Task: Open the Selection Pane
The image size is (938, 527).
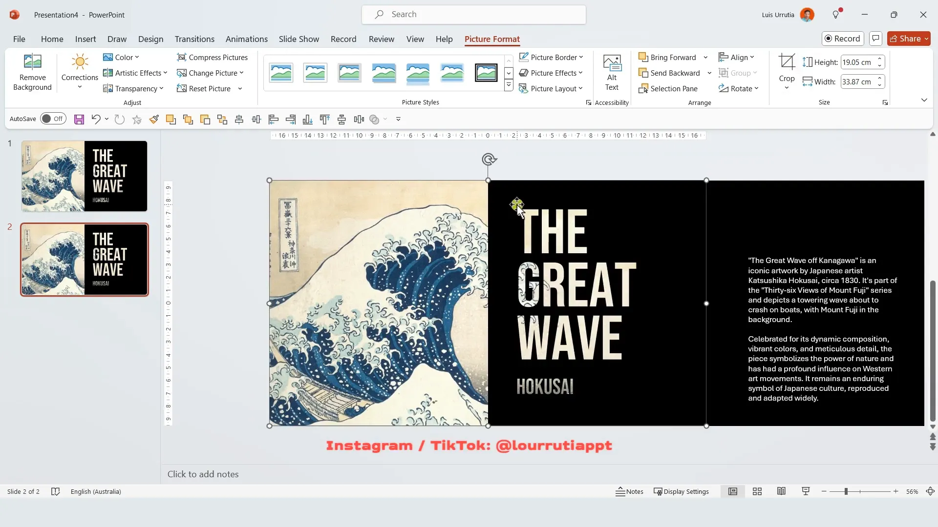Action: [668, 88]
